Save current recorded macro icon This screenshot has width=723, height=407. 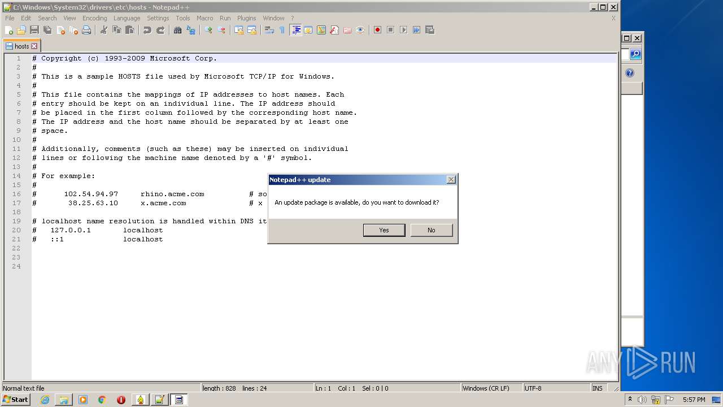pos(430,30)
